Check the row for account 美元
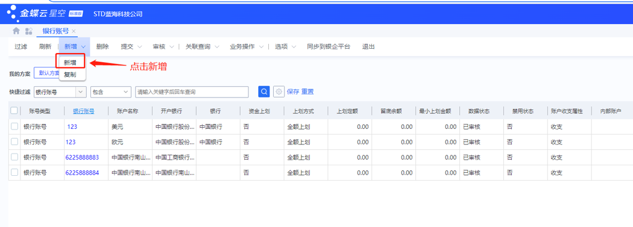633x227 pixels. [x=14, y=126]
